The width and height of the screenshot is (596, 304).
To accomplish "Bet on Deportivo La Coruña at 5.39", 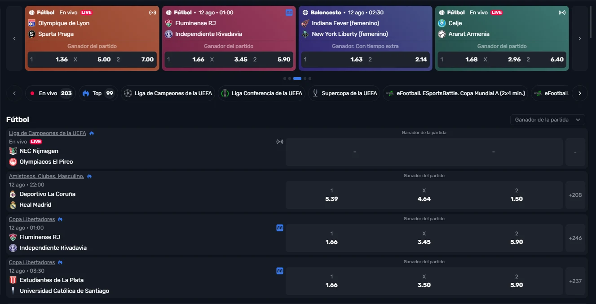I will tap(331, 195).
